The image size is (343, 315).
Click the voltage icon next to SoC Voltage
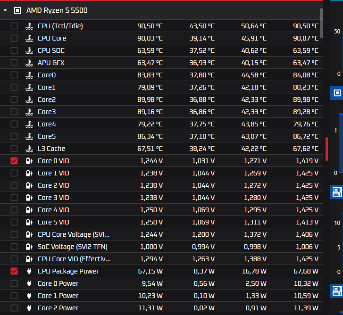pos(29,247)
